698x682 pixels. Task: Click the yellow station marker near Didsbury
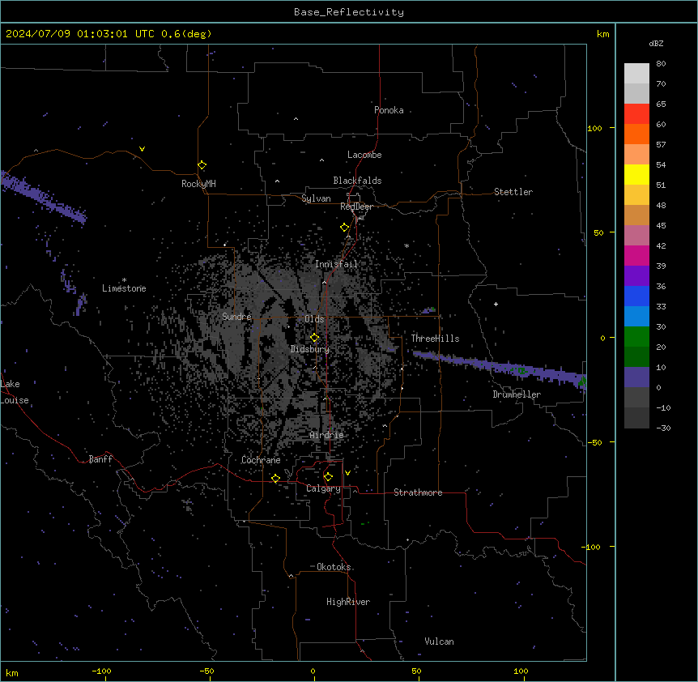(x=315, y=338)
